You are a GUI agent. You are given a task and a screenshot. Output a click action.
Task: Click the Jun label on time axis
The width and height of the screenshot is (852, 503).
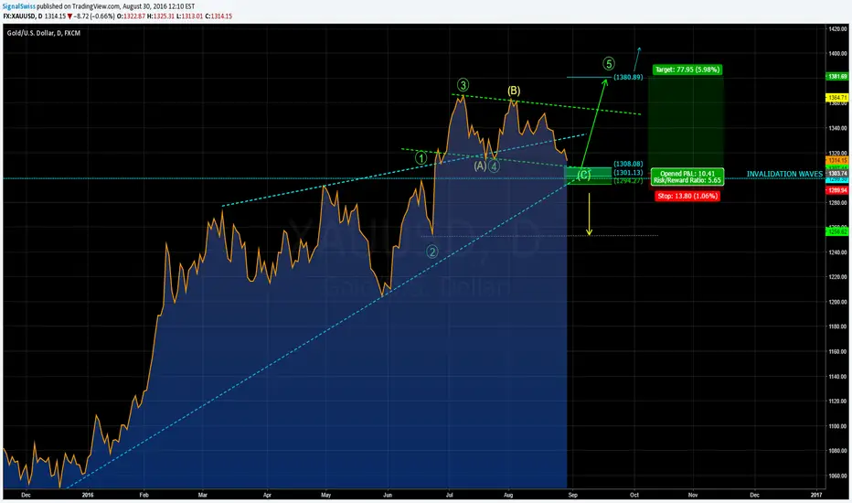point(388,495)
